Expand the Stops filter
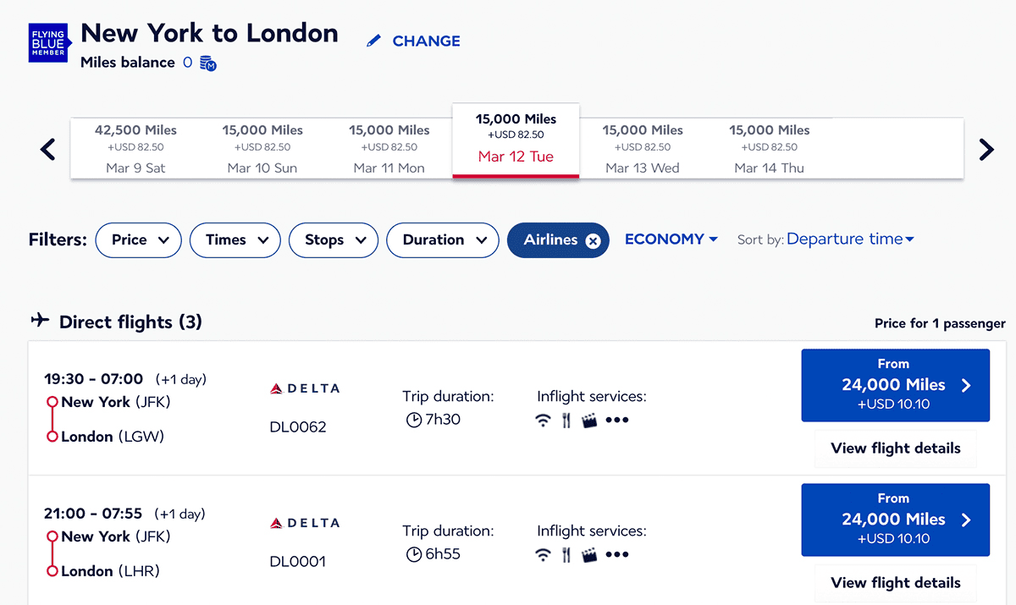Viewport: 1016px width, 605px height. [334, 240]
